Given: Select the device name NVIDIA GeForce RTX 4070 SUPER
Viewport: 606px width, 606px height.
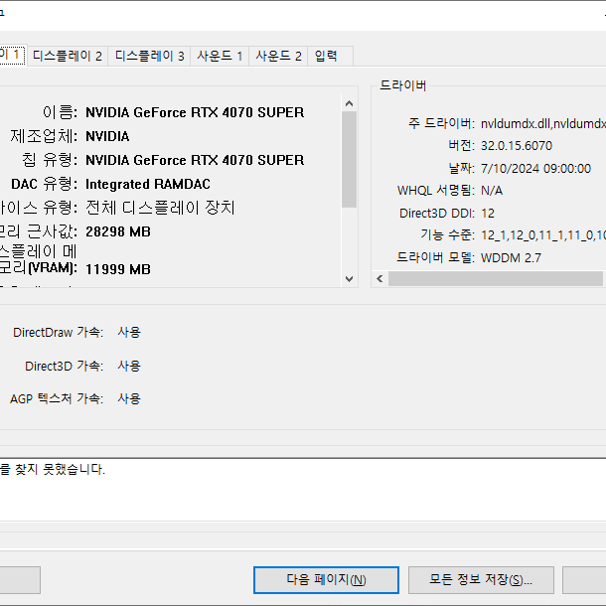Looking at the screenshot, I should coord(195,112).
